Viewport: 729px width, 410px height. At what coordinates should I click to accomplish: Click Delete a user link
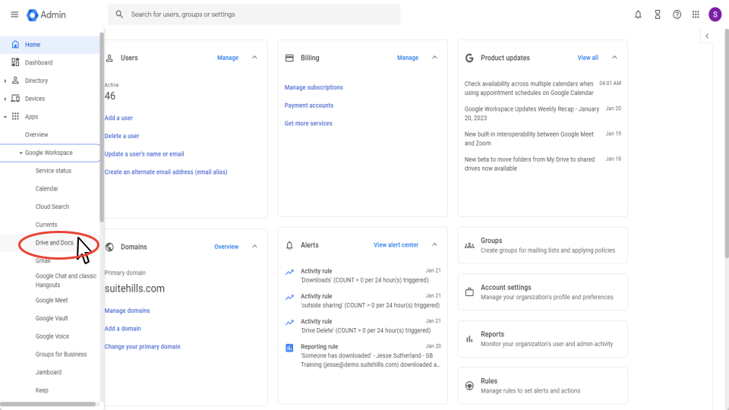[x=121, y=136]
